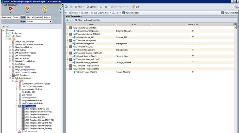Select vNIC Template Storage-MGMT-NIC in tree
The image size is (239, 133).
point(40,120)
